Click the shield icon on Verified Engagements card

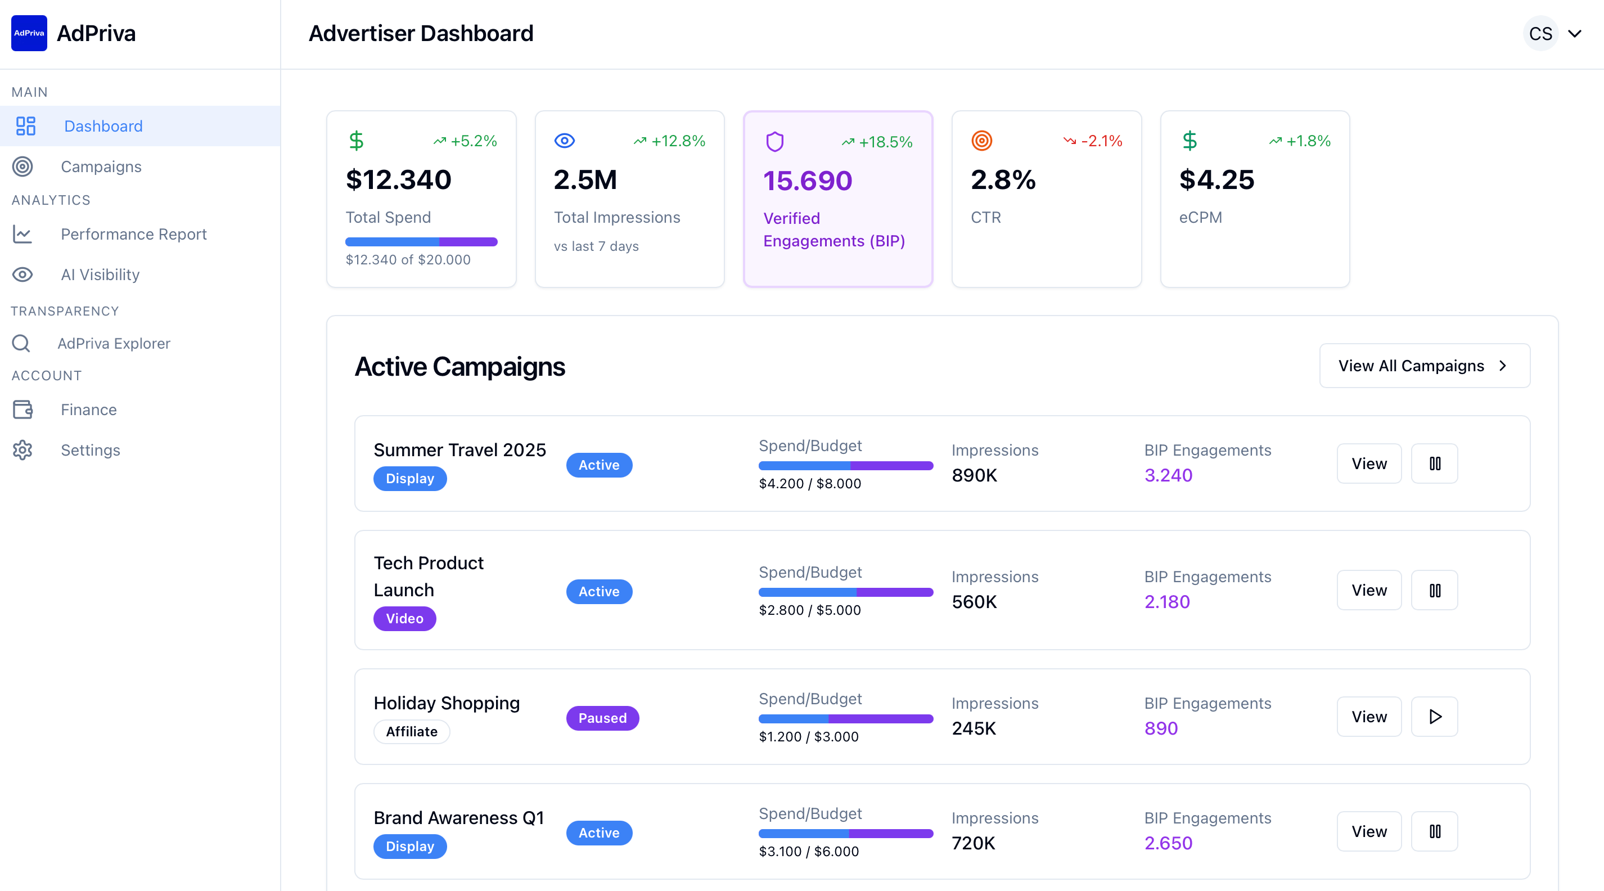[774, 142]
